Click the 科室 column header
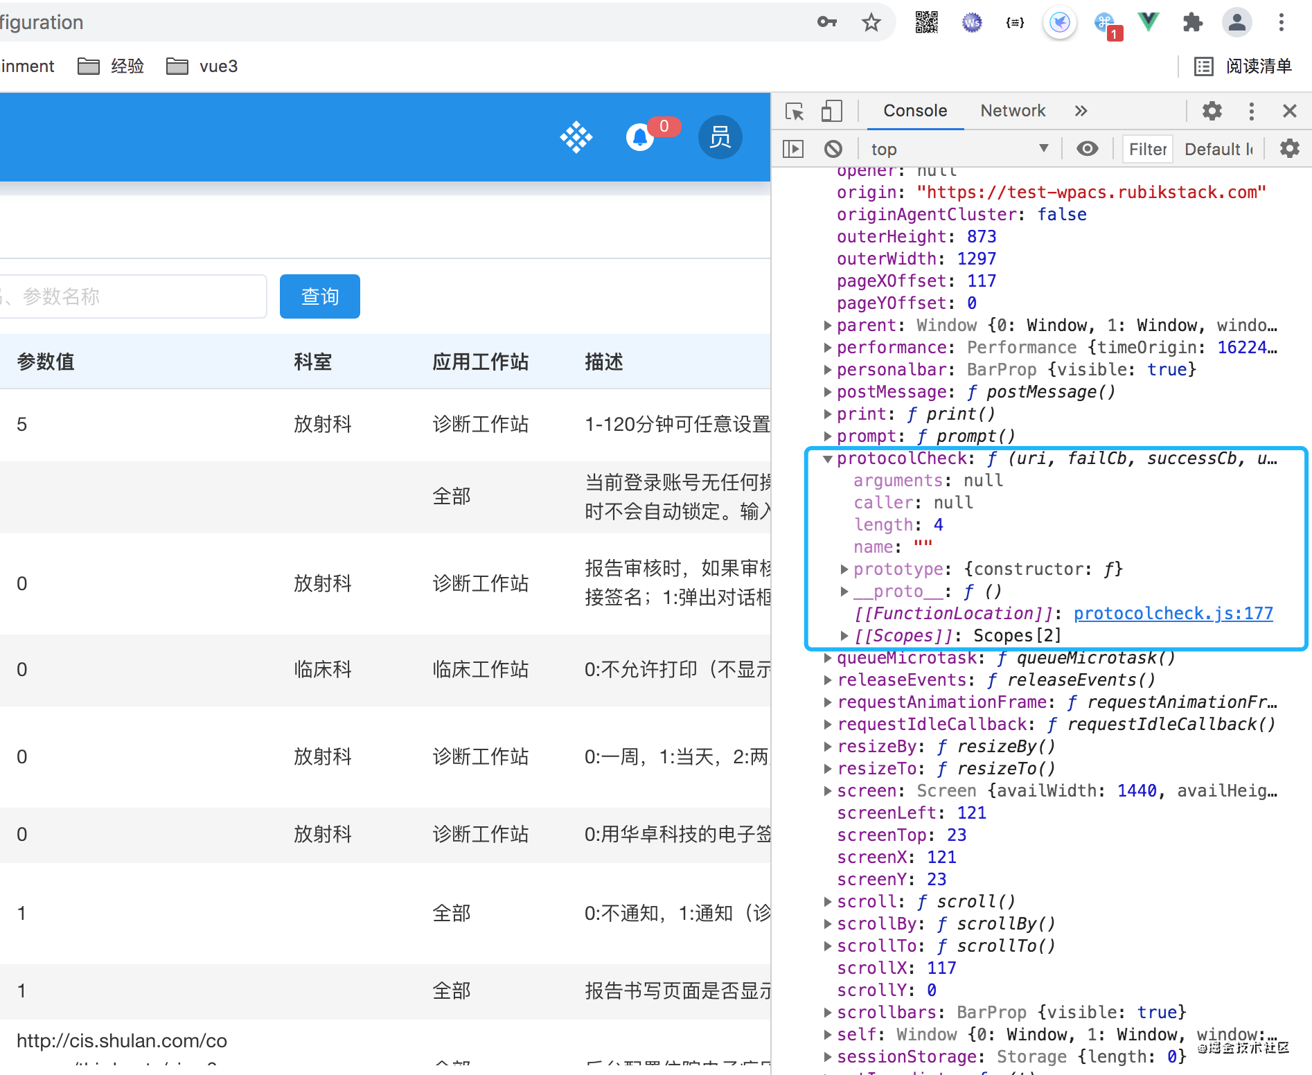The height and width of the screenshot is (1075, 1312). (313, 362)
